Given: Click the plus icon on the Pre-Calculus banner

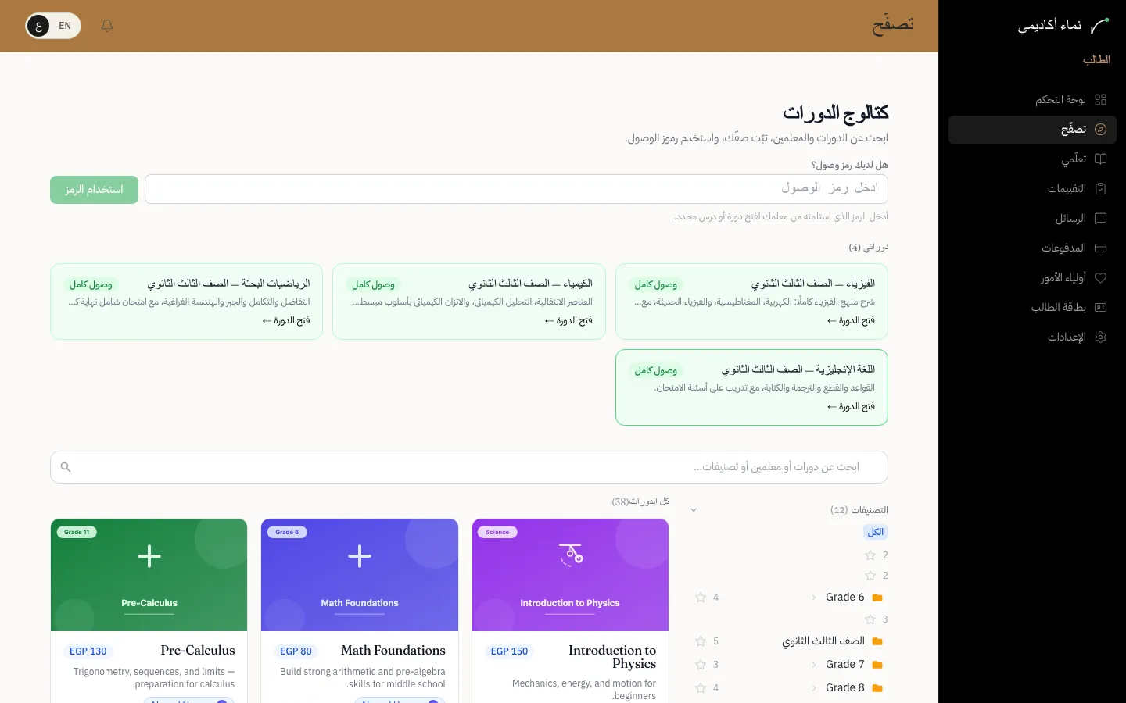Looking at the screenshot, I should tap(149, 556).
